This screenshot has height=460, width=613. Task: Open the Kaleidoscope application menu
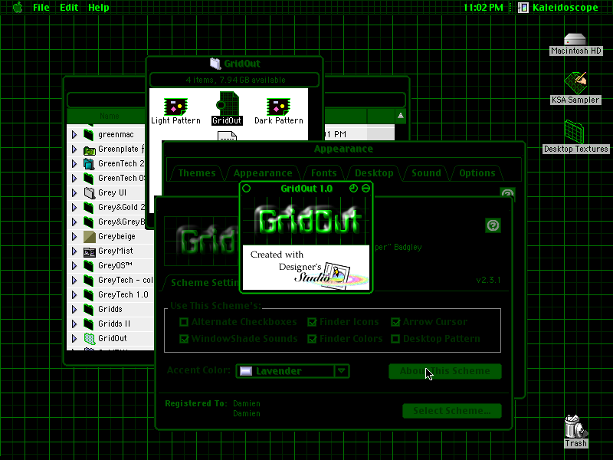559,7
